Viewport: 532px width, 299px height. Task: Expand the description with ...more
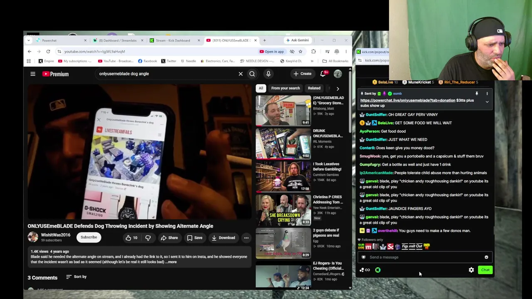tap(171, 262)
